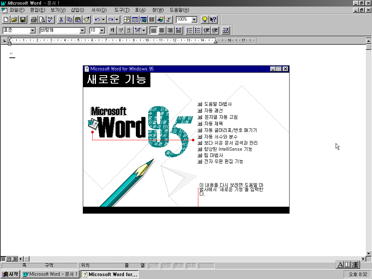Open the 파일(F) menu
The height and width of the screenshot is (279, 372).
coord(17,10)
